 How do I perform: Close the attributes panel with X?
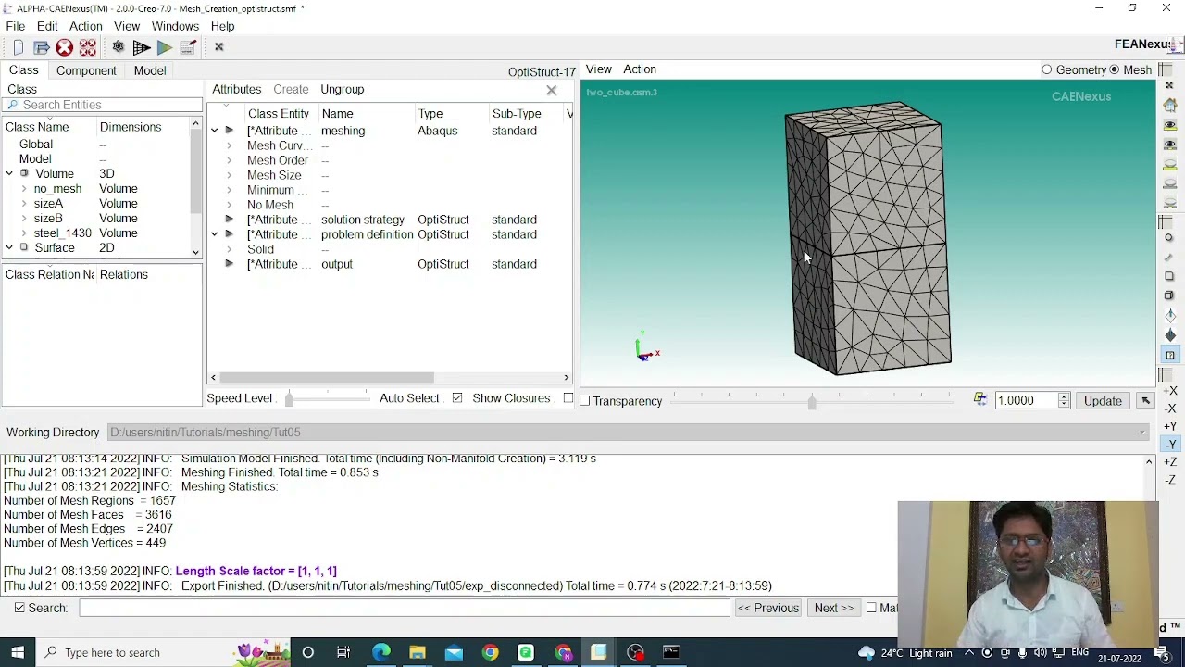click(x=552, y=90)
